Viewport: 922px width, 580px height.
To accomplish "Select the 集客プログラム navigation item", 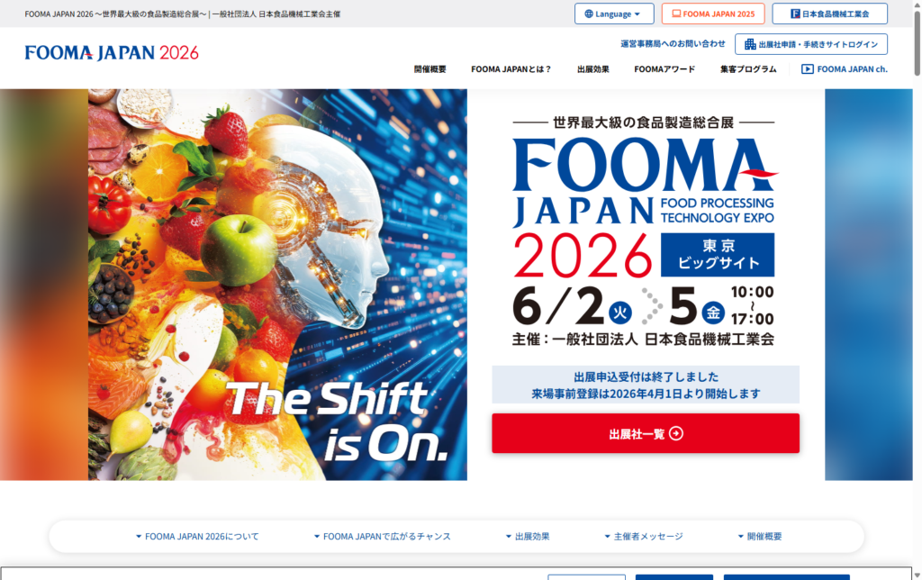I will [748, 69].
